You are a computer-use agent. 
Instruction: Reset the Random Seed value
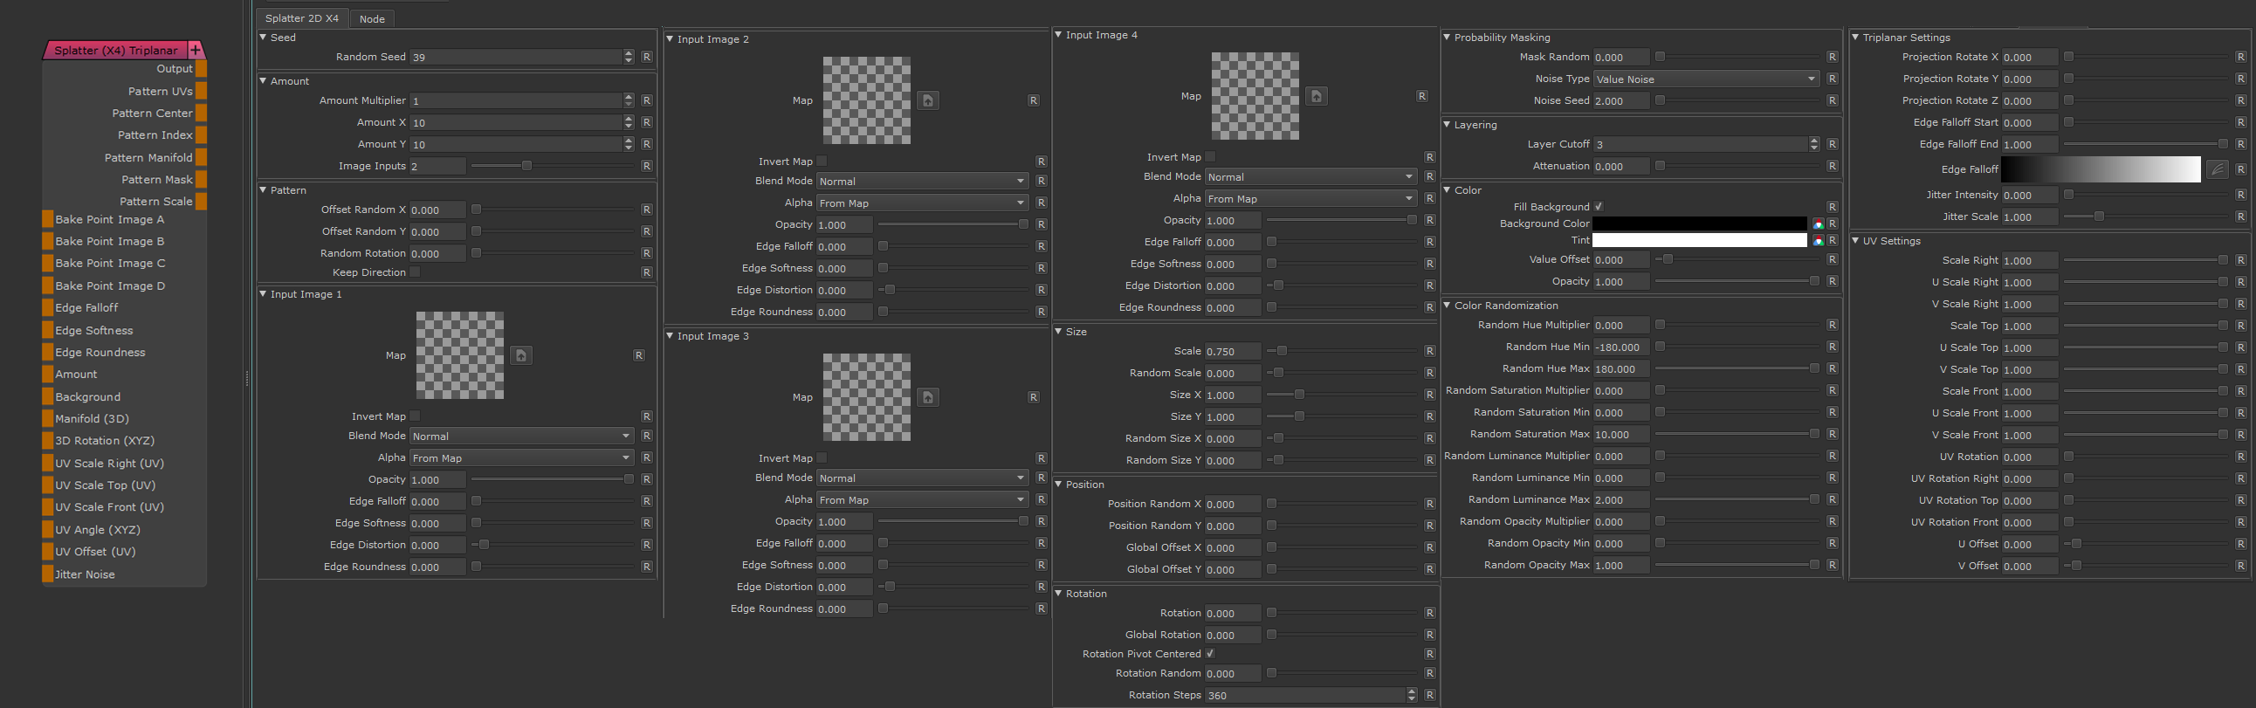pos(646,57)
